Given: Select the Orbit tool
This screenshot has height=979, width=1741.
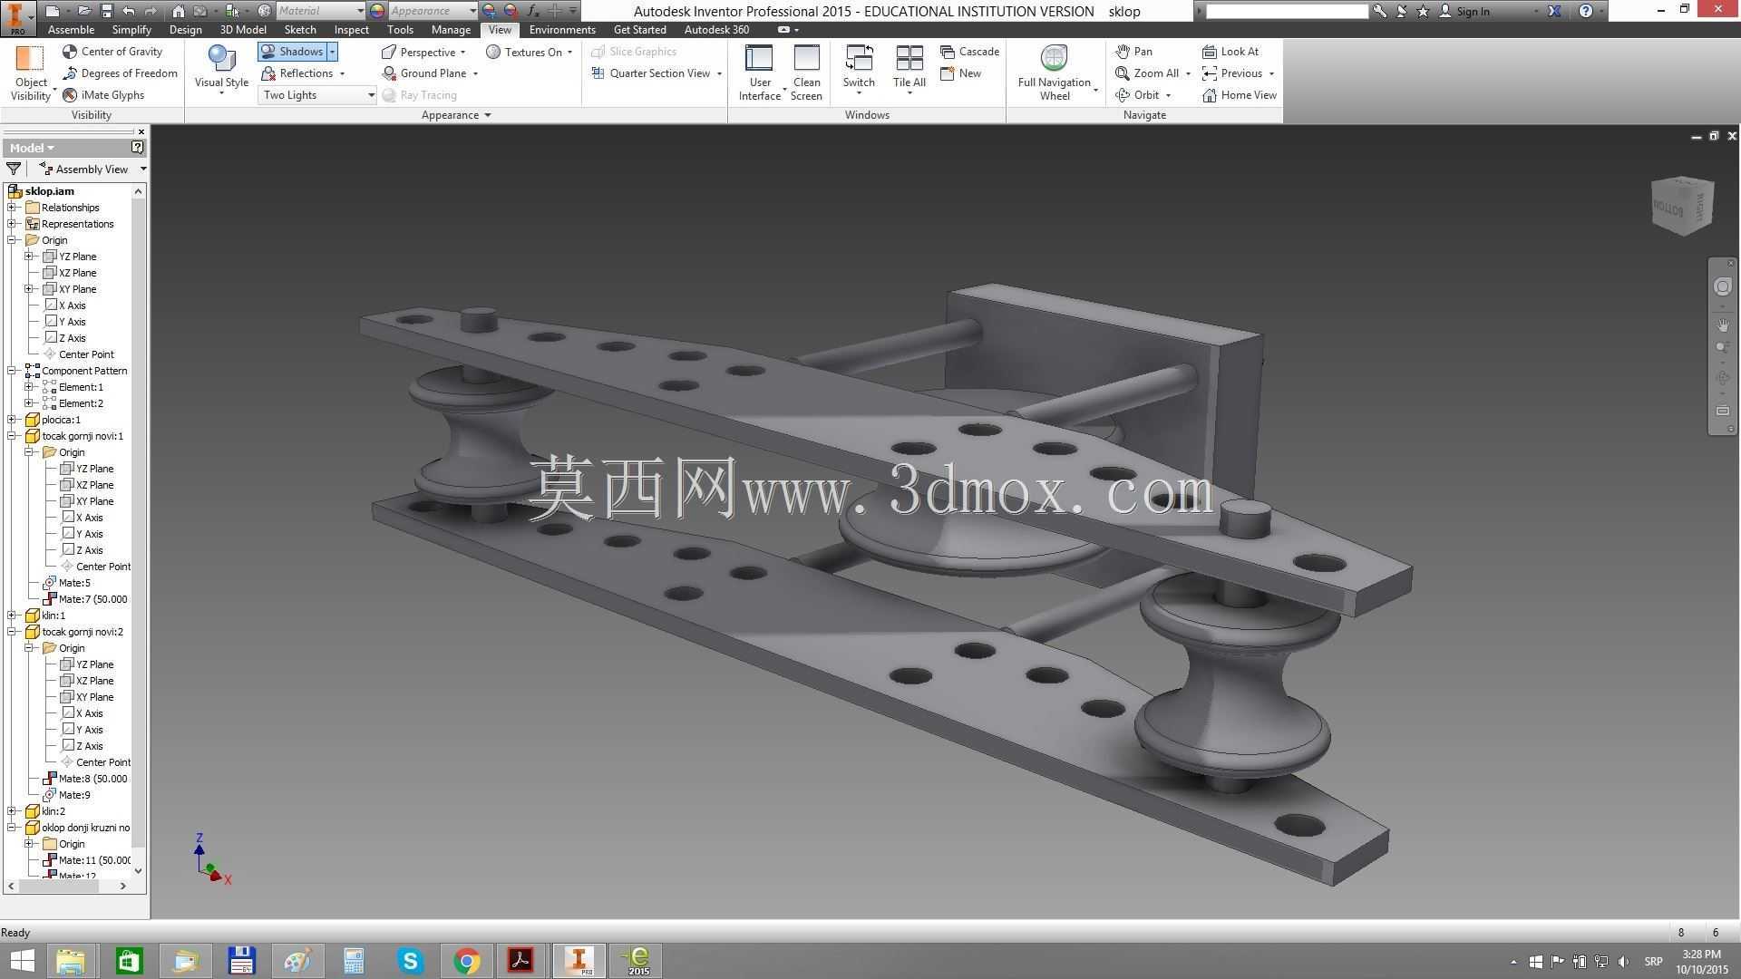Looking at the screenshot, I should click(1137, 95).
